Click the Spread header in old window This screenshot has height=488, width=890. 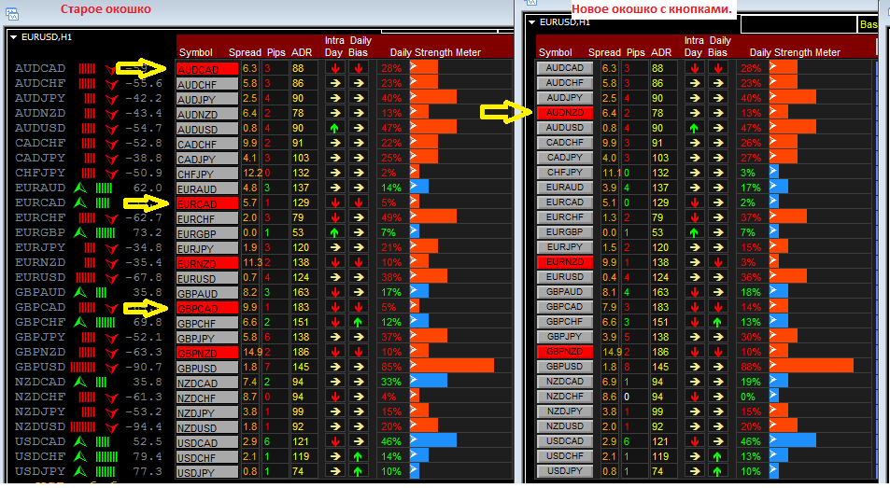[245, 52]
